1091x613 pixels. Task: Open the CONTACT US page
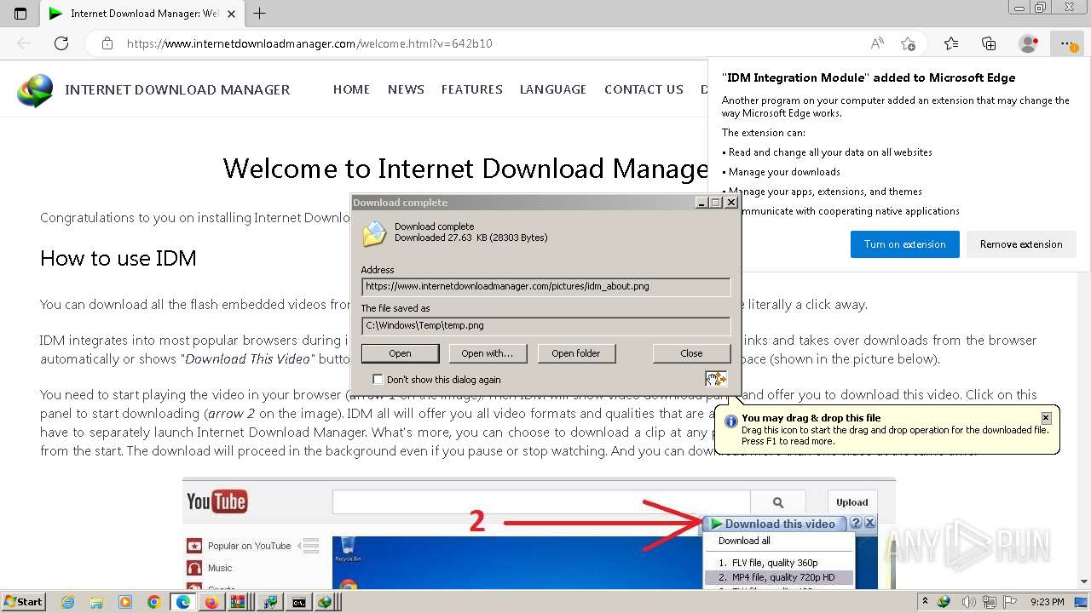tap(644, 89)
